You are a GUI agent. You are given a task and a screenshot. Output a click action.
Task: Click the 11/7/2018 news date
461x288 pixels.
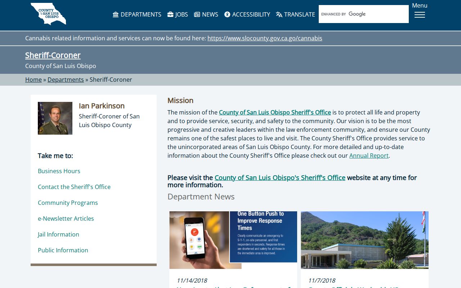click(322, 280)
